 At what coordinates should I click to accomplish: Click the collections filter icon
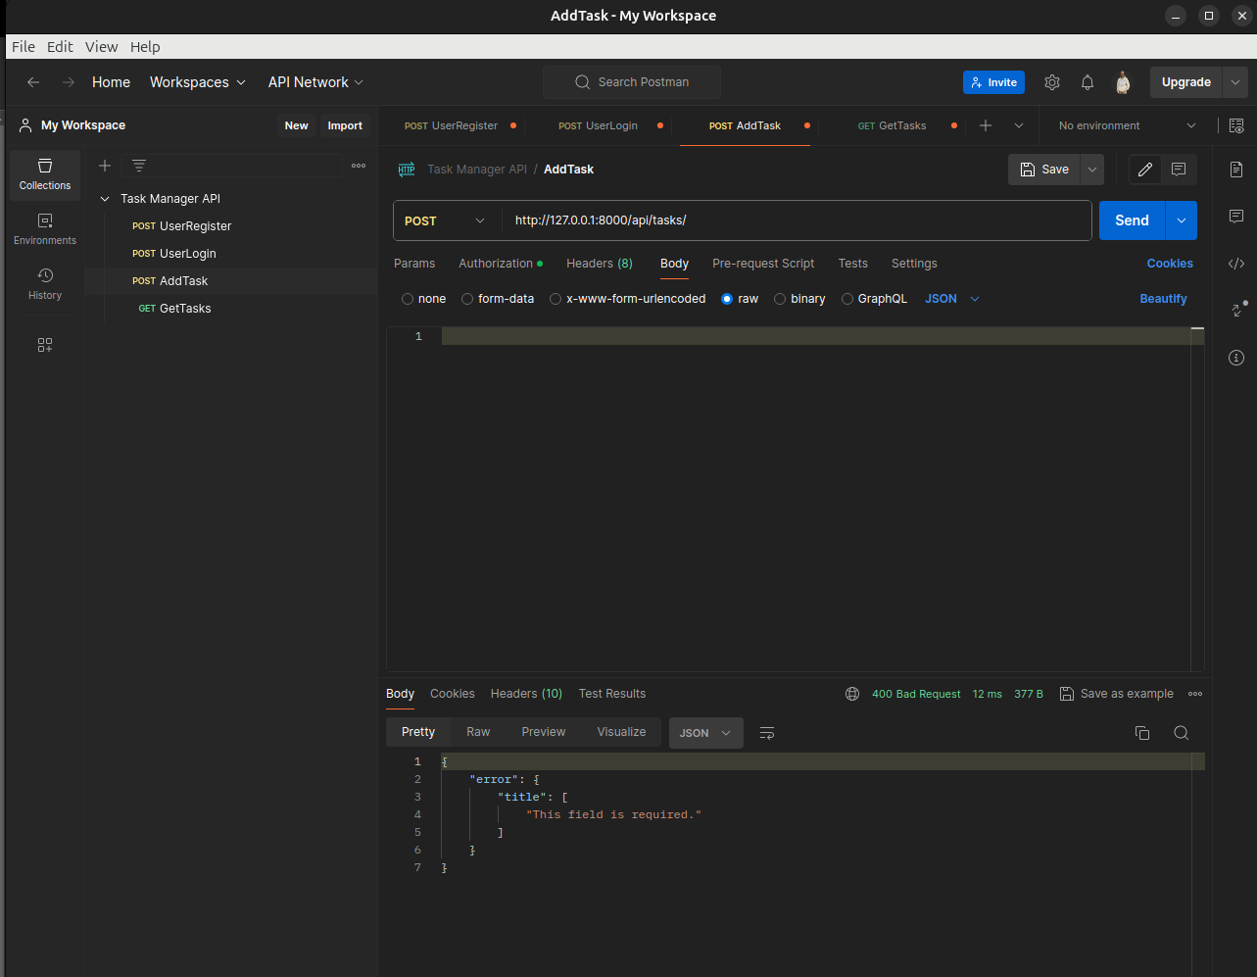[x=139, y=166]
